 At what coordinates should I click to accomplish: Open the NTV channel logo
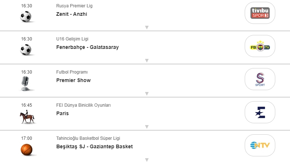(x=260, y=145)
